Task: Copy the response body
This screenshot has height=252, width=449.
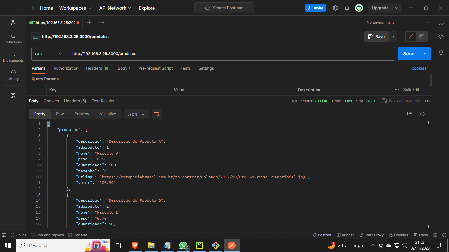Action: [409, 114]
